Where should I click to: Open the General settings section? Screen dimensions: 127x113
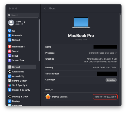pos(22,67)
